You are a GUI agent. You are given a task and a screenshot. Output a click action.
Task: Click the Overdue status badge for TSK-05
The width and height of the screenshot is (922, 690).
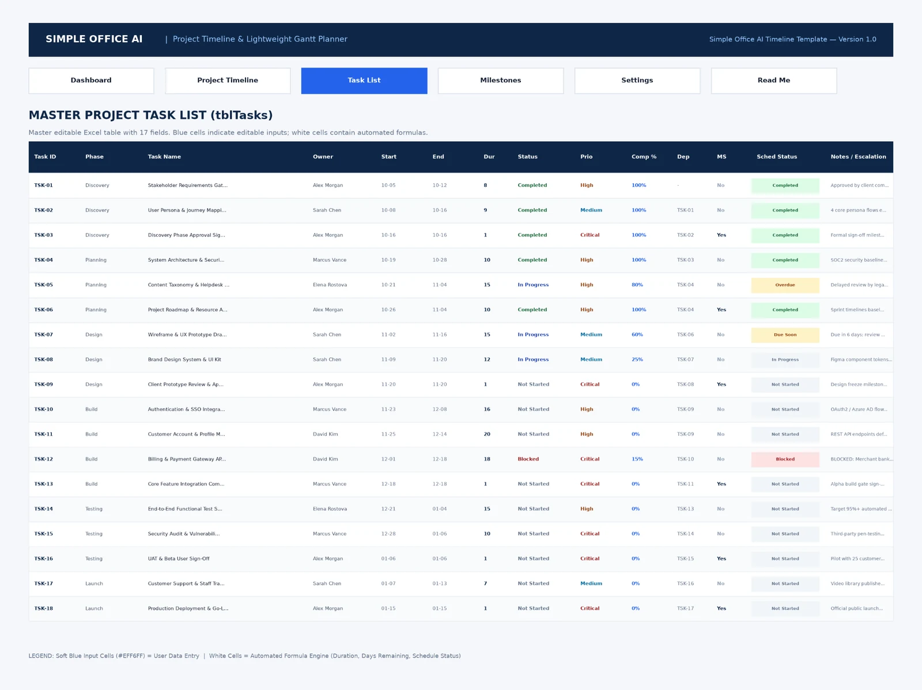785,285
